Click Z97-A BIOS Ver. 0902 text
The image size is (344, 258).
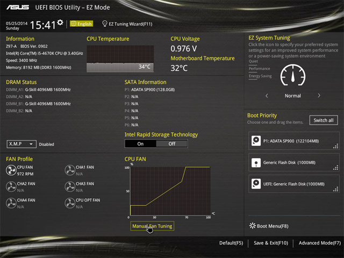[x=27, y=46]
